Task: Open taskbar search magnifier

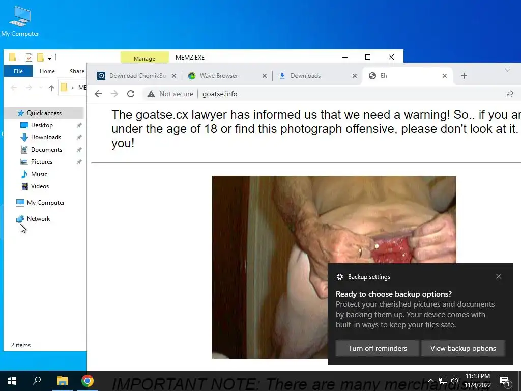Action: [37, 381]
